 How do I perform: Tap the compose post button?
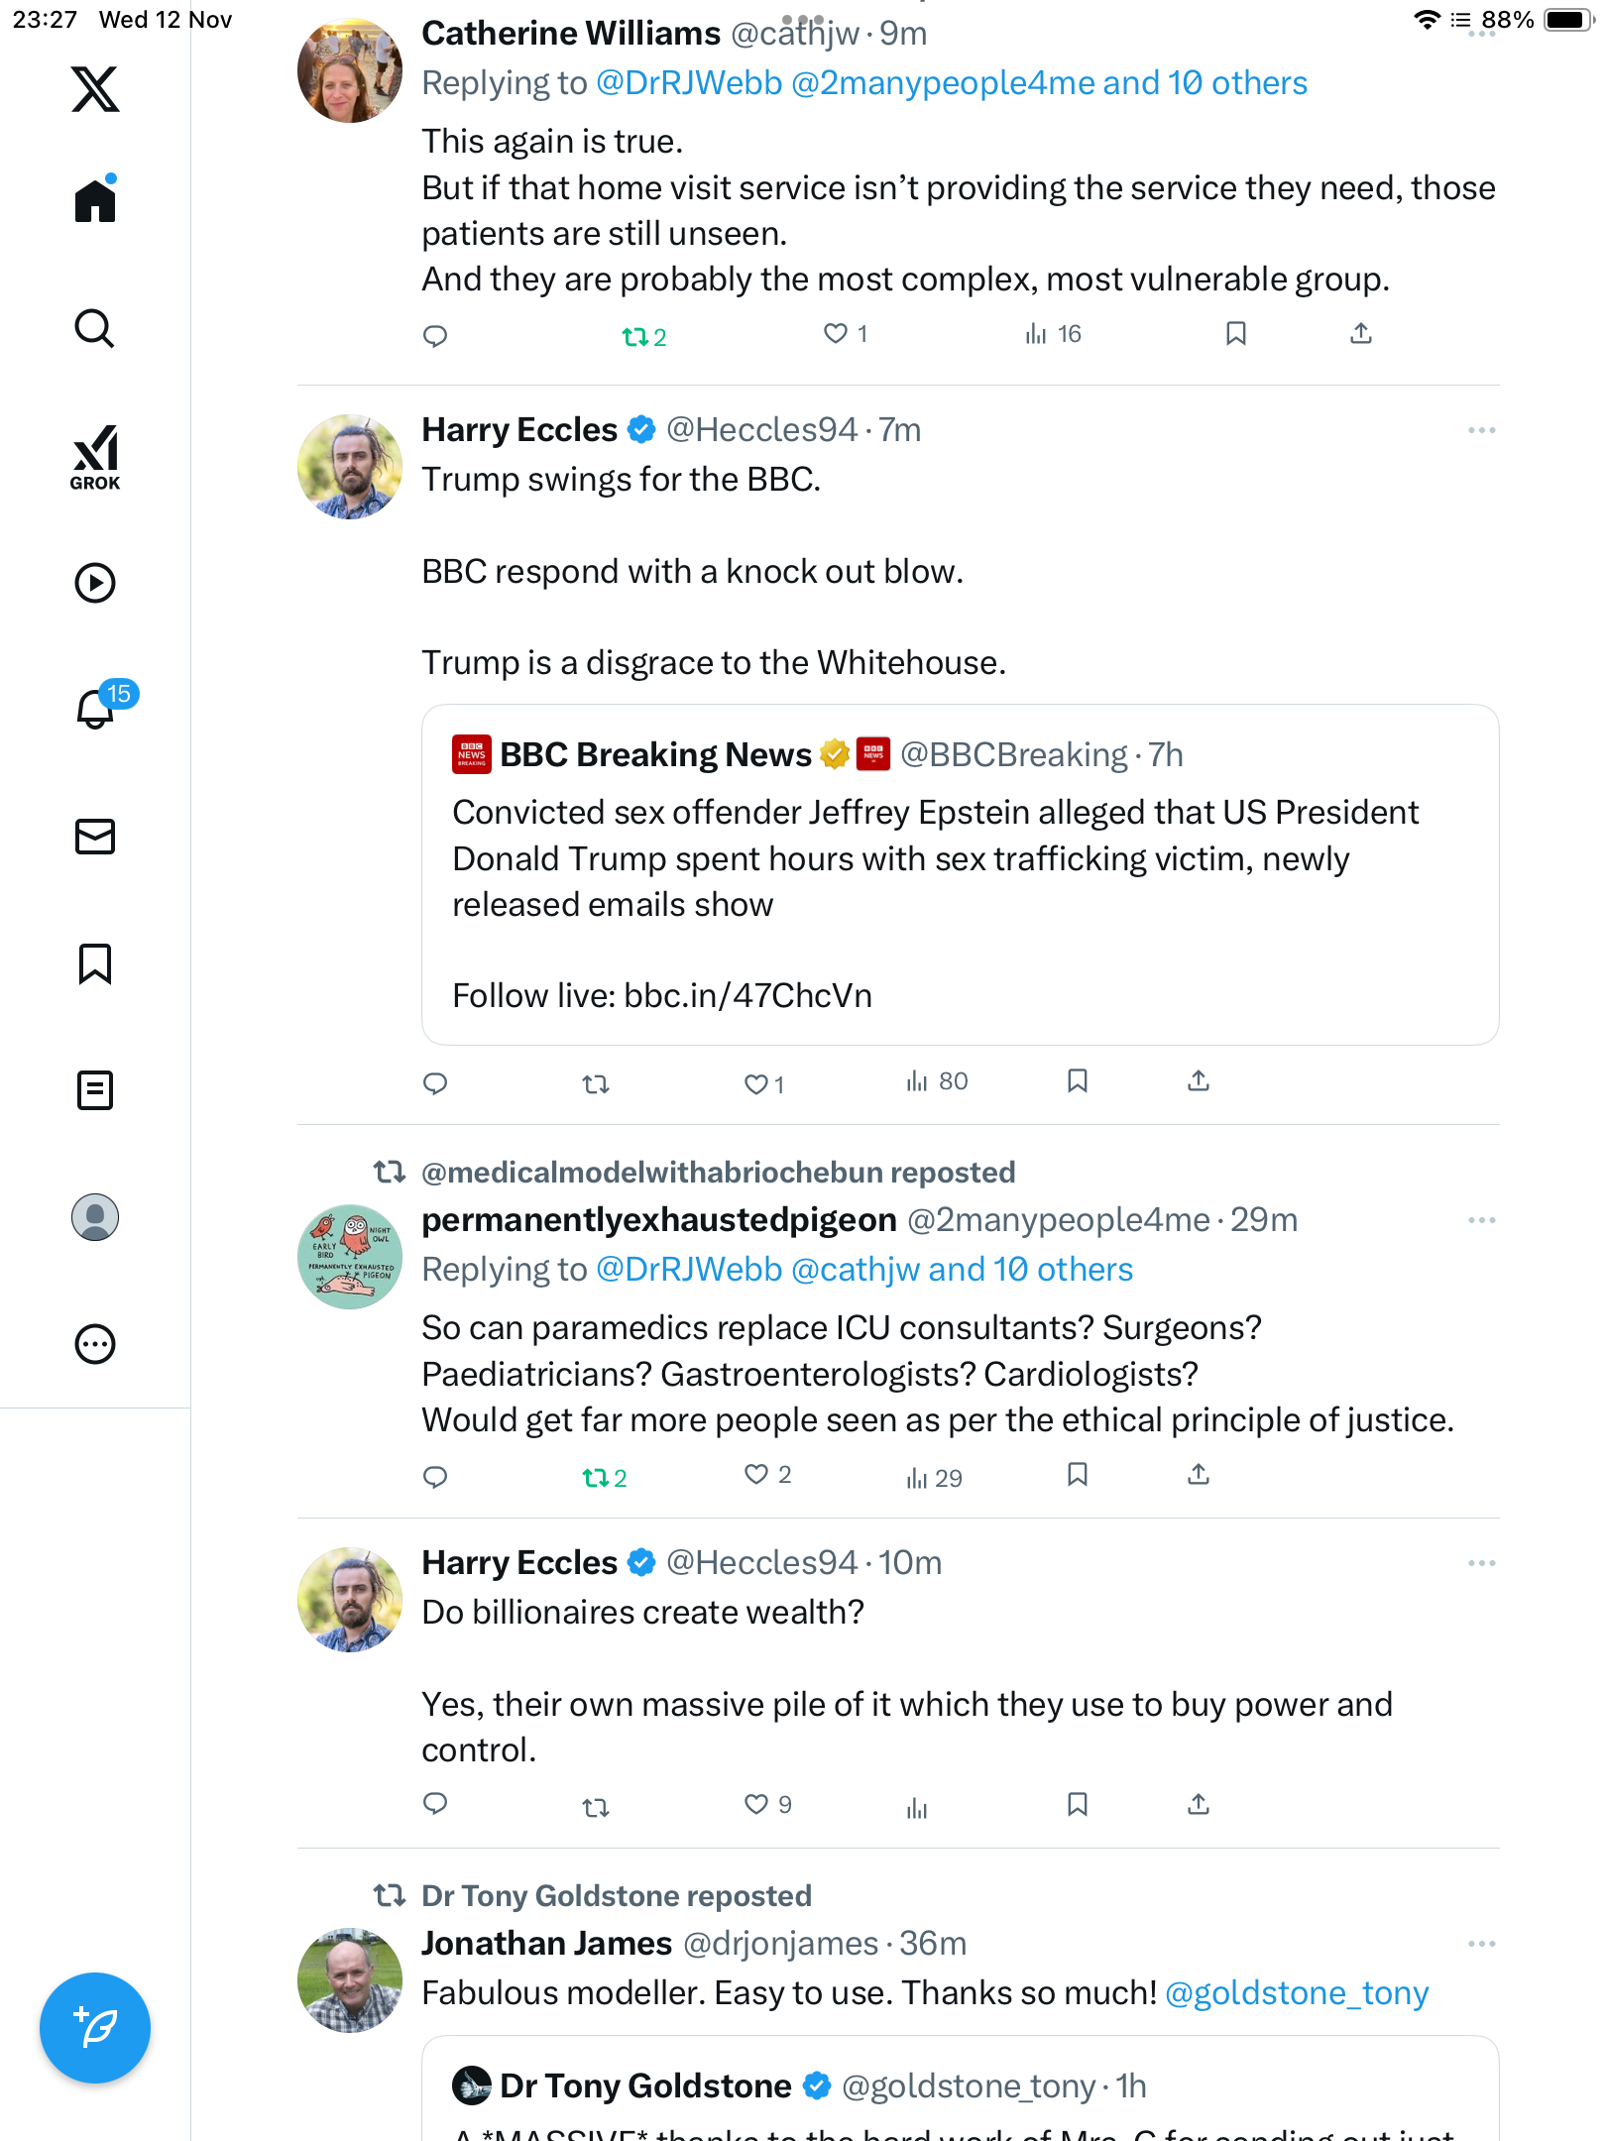(95, 2027)
